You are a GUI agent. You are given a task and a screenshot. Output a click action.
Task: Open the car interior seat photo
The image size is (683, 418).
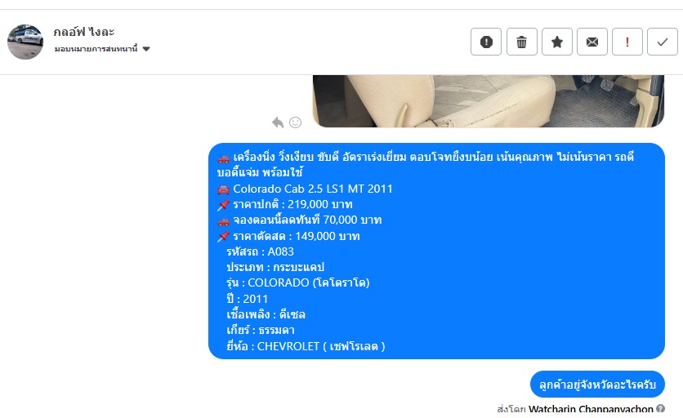click(x=489, y=101)
